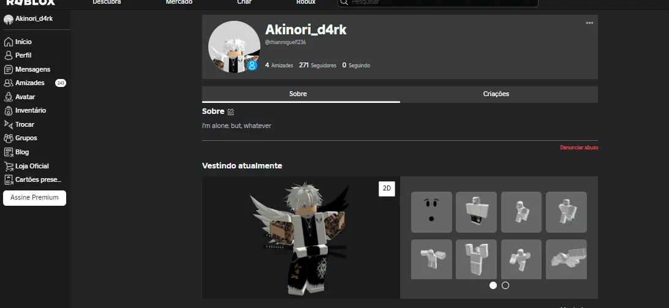Open the Amizades friends icon

[x=8, y=83]
